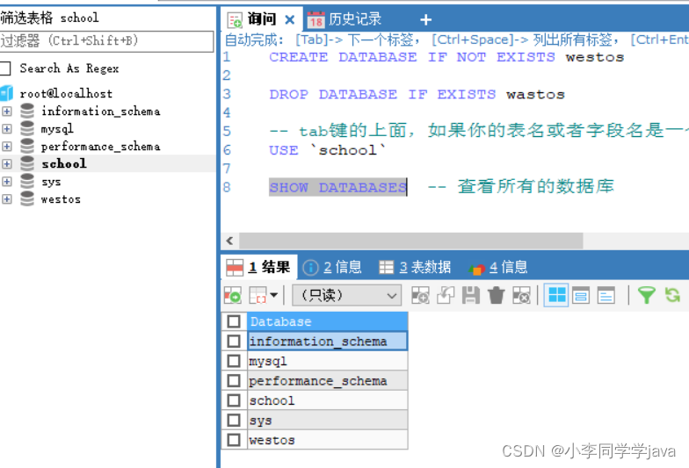Click the sys database cylinder icon

coord(27,181)
